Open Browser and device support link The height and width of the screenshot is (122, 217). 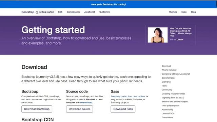175,102
